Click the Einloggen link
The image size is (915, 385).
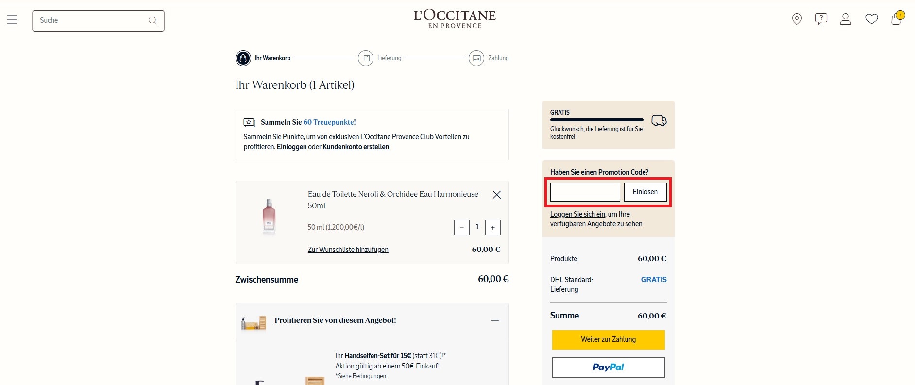pyautogui.click(x=291, y=147)
